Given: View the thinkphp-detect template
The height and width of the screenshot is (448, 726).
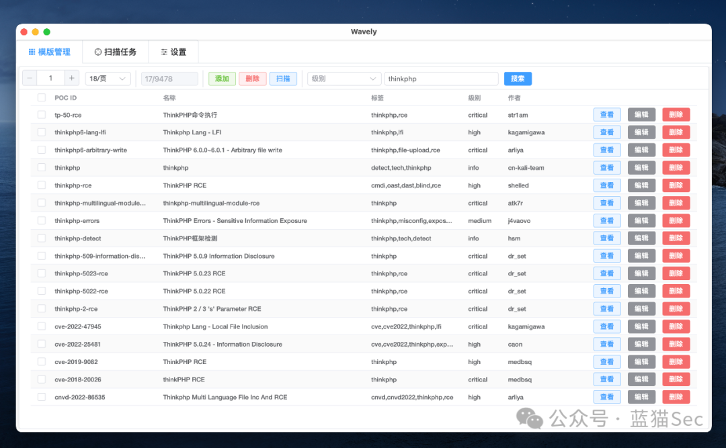Looking at the screenshot, I should [x=607, y=238].
